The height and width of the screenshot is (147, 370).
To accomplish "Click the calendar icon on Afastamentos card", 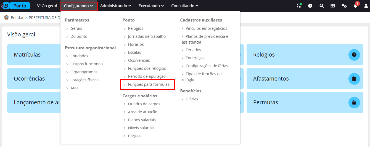I will 354,79.
